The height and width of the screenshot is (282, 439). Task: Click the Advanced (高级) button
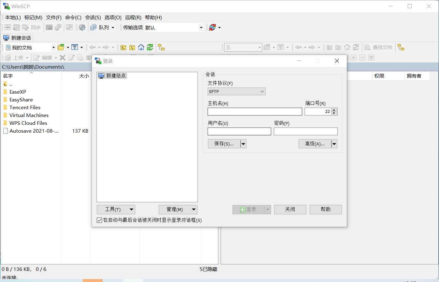315,144
